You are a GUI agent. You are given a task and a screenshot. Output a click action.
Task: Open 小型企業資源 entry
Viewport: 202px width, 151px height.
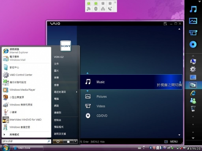pyautogui.click(x=27, y=97)
